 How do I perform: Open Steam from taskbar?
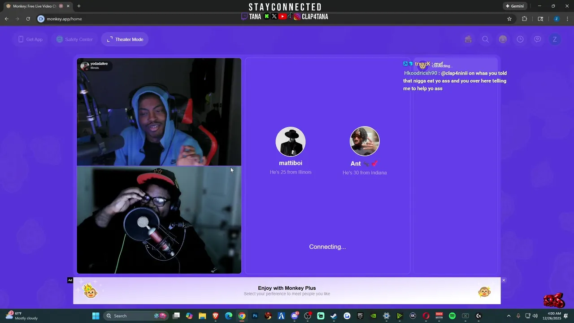point(334,316)
